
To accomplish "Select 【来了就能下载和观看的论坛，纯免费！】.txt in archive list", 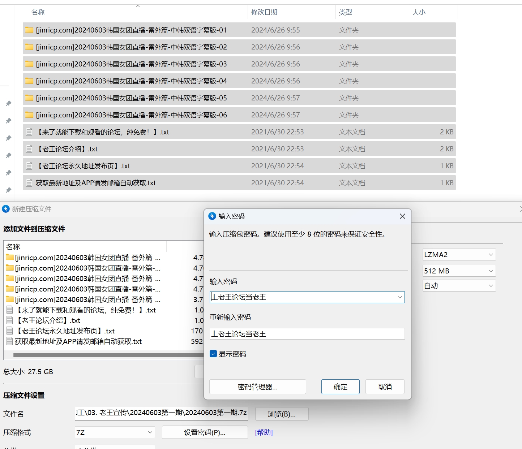I will [85, 310].
